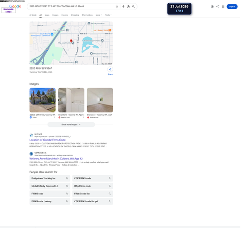Image resolution: width=243 pixels, height=228 pixels.
Task: Select Aero Apartments map marker
Action: coord(89,23)
